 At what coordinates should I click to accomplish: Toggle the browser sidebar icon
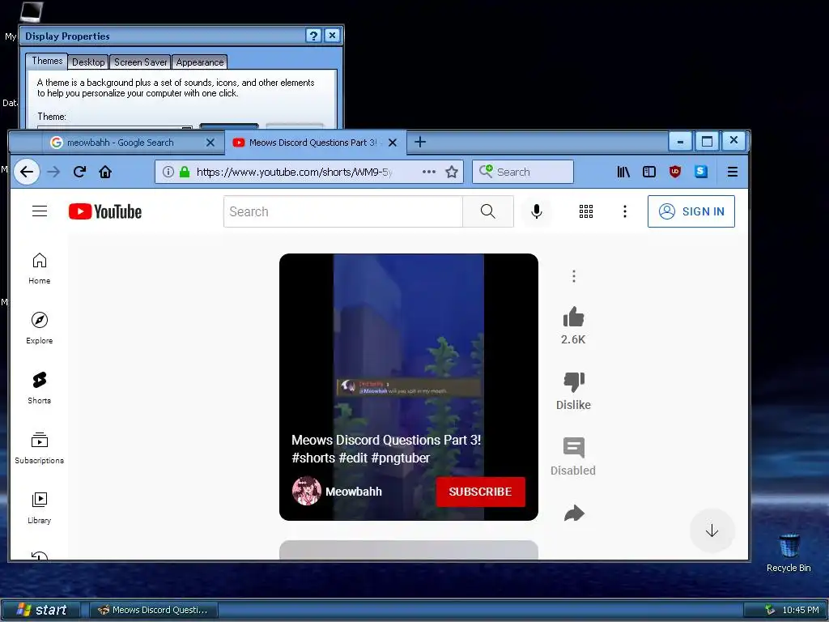[x=649, y=172]
